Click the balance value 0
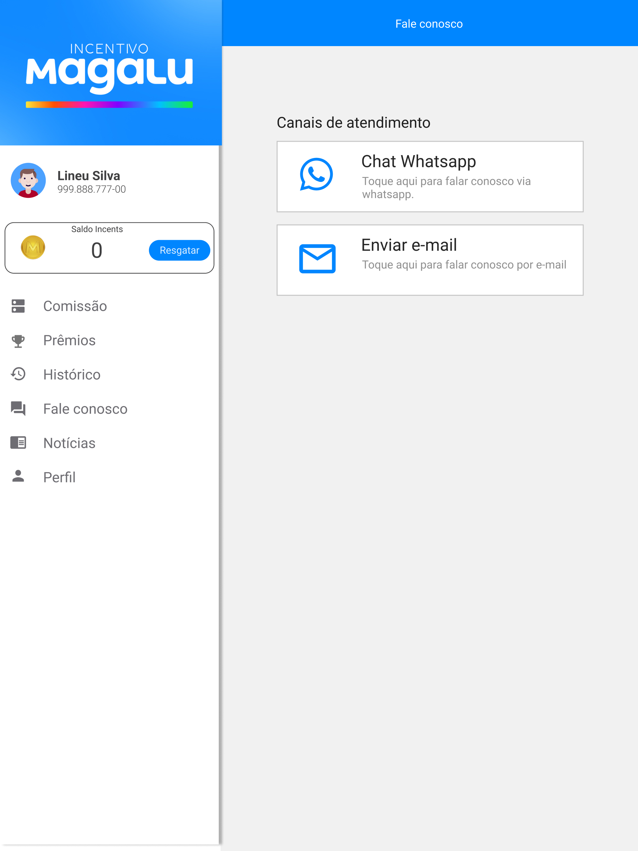The height and width of the screenshot is (851, 638). [97, 250]
